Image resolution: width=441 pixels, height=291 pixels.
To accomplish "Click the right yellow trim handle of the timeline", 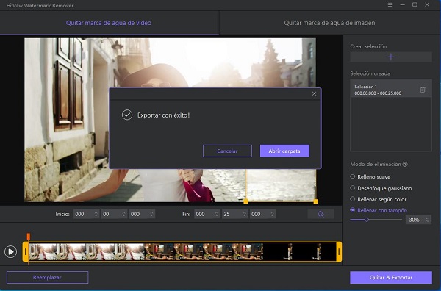I will (339, 251).
